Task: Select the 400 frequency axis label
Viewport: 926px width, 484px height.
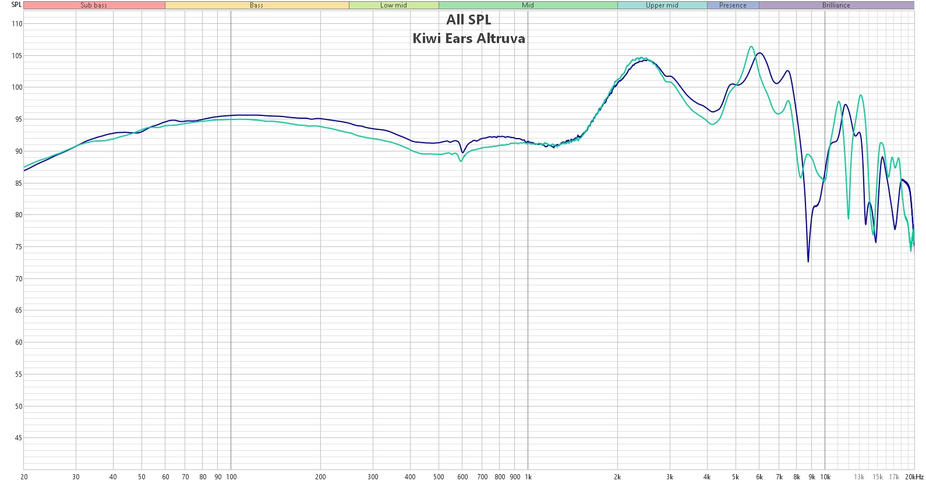Action: (410, 477)
